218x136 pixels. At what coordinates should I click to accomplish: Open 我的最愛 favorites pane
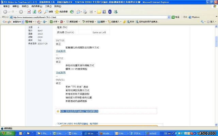coord(61,12)
